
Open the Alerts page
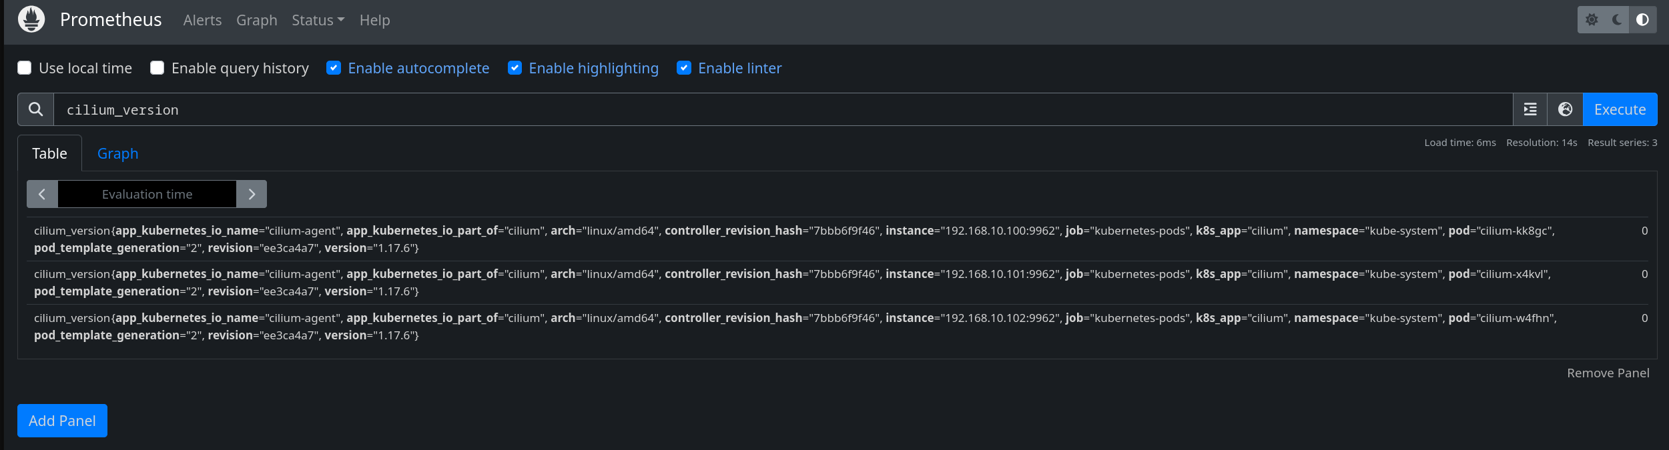202,21
